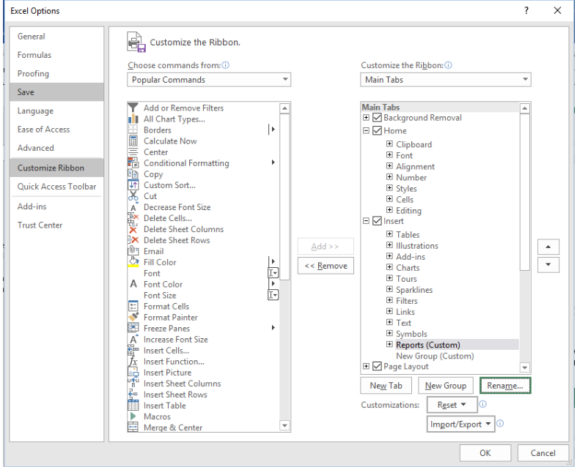Click the Move Down arrow button
The width and height of the screenshot is (577, 467).
click(548, 264)
